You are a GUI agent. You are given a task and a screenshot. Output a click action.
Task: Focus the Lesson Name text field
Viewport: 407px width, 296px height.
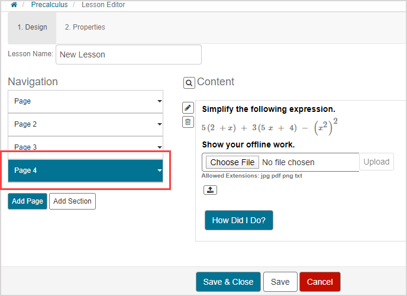(128, 54)
